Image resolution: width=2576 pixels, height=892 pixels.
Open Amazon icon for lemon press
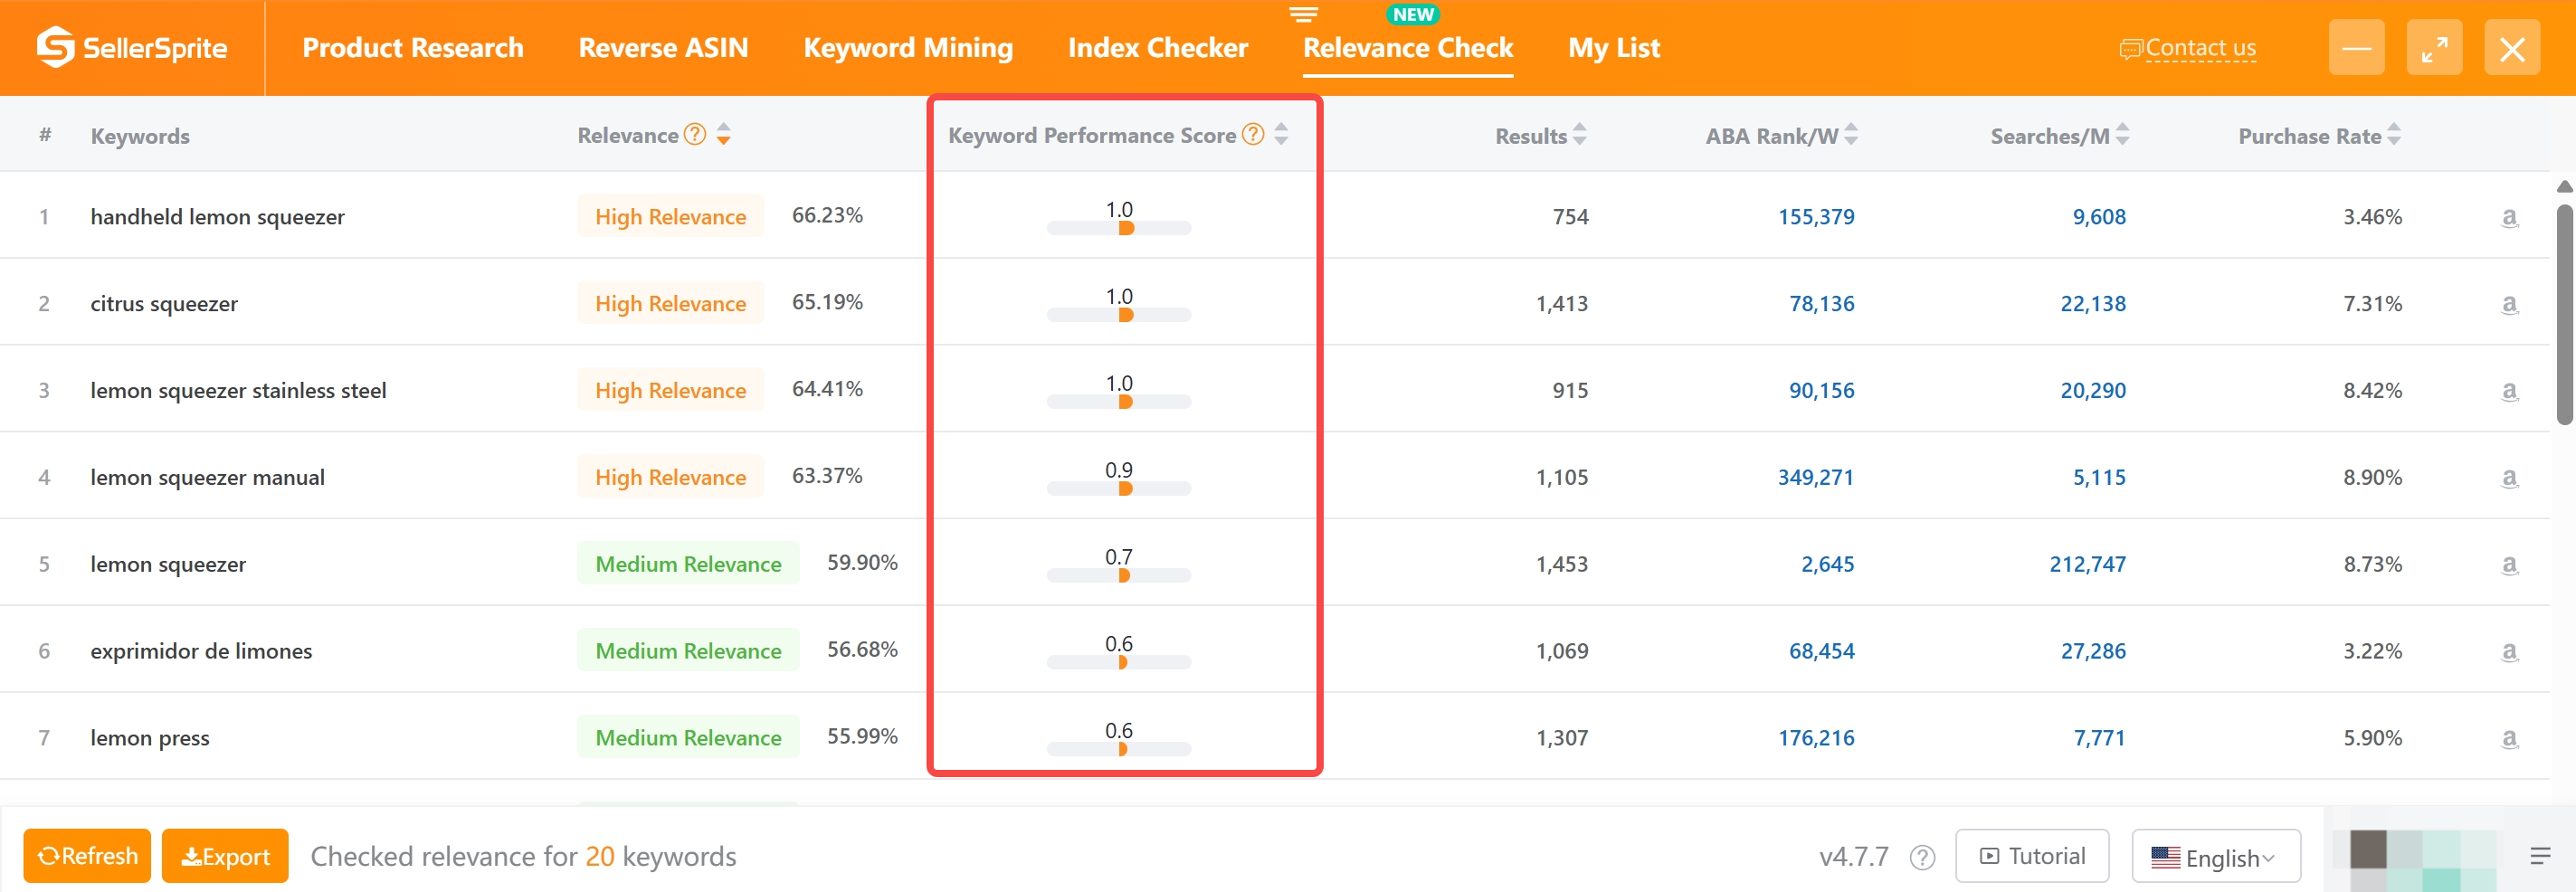(x=2509, y=739)
